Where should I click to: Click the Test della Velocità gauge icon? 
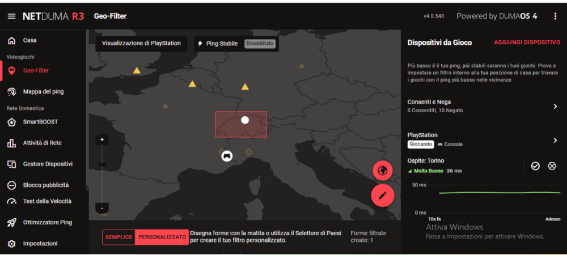(x=11, y=202)
